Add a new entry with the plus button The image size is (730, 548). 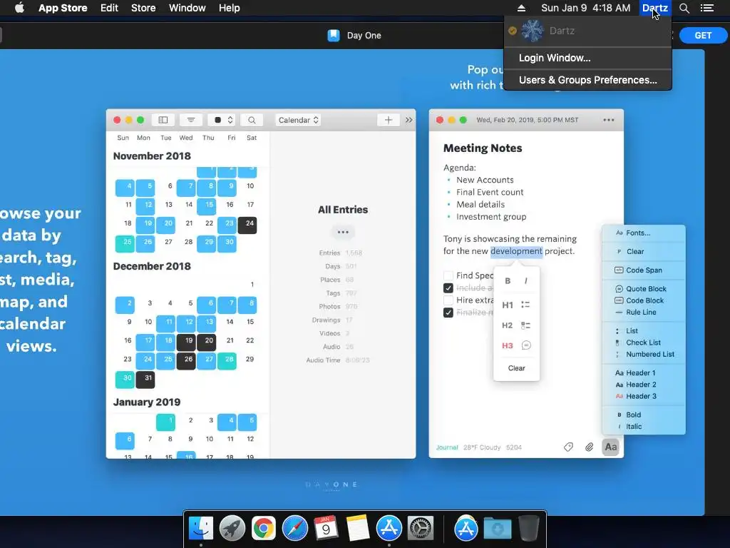point(389,120)
